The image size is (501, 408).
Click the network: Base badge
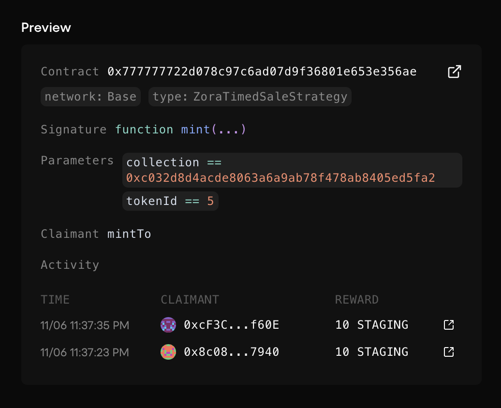pos(90,96)
